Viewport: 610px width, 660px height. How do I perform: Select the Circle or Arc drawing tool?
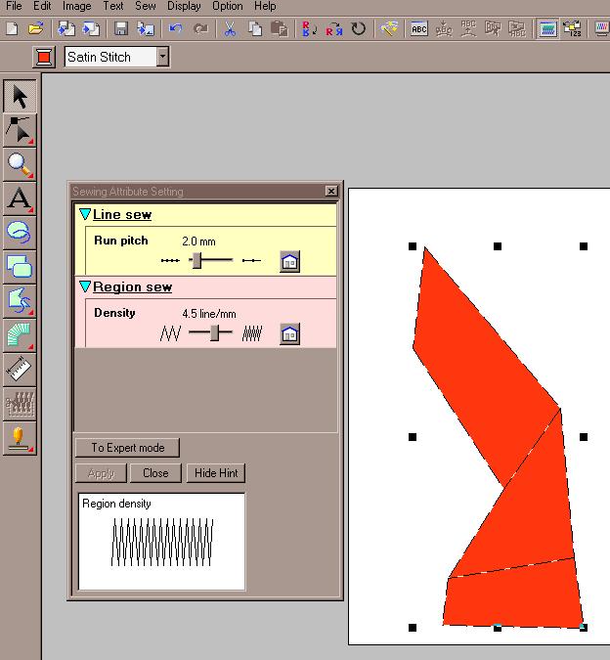(x=20, y=233)
